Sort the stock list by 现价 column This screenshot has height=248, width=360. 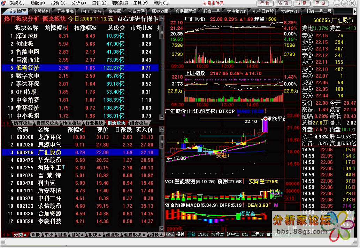tap(102, 130)
